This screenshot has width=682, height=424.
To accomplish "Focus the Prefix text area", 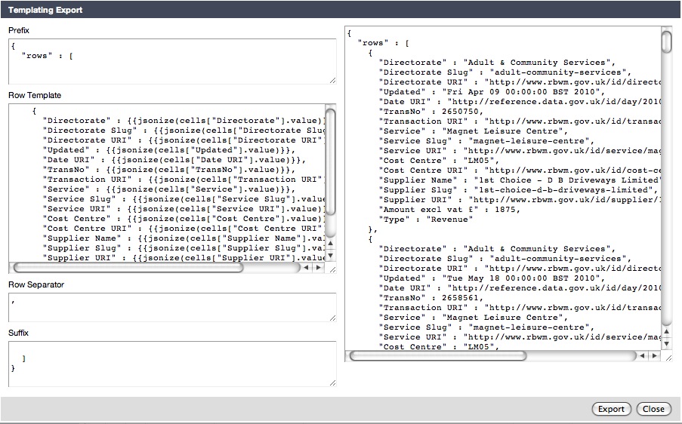I will coord(172,61).
